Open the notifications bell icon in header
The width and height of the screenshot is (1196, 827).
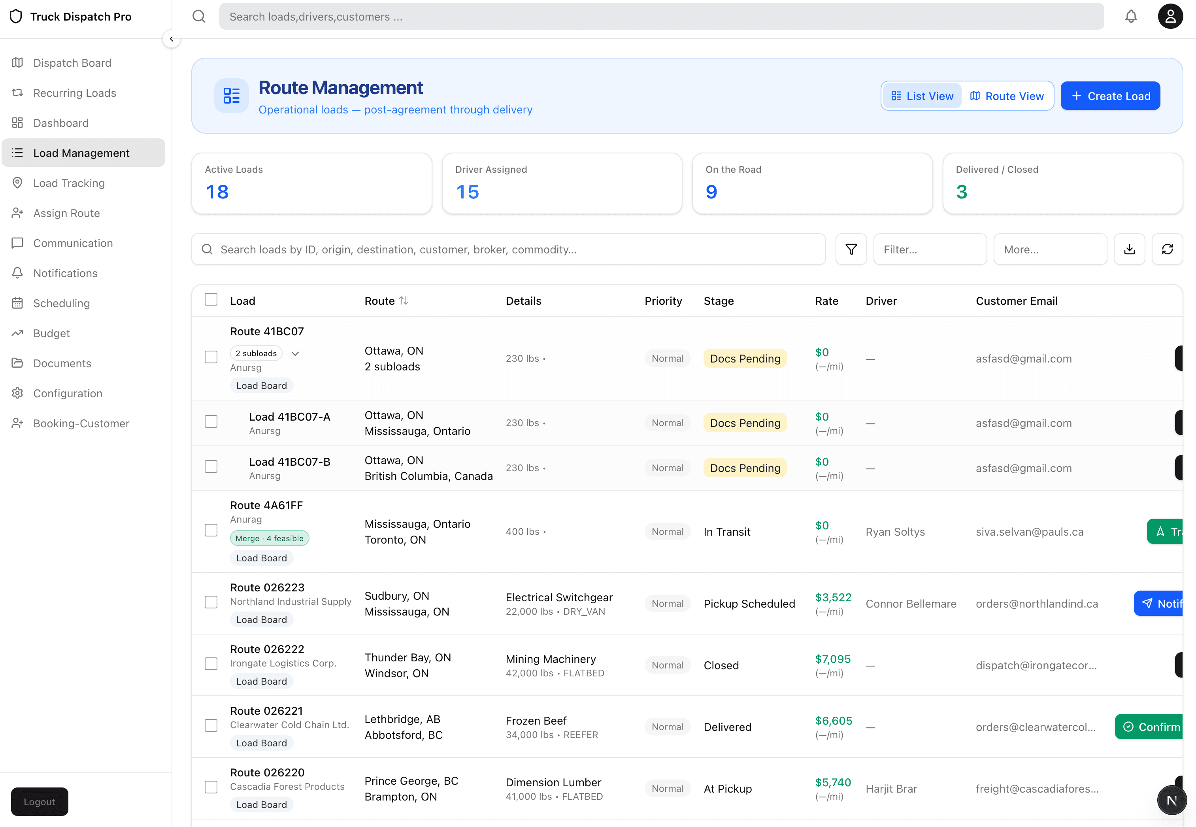click(x=1131, y=17)
